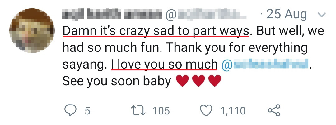Viewport: 336px width, 125px height.
Task: Click the like count 1,110
Action: coord(233,111)
